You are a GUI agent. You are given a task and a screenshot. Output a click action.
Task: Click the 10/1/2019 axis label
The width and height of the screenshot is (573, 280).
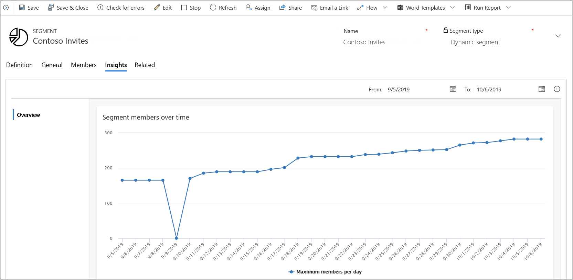[x=465, y=251]
